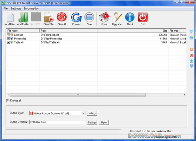Select the Picture.doc file name
Screen dimensions: 196x141
(x=20, y=39)
